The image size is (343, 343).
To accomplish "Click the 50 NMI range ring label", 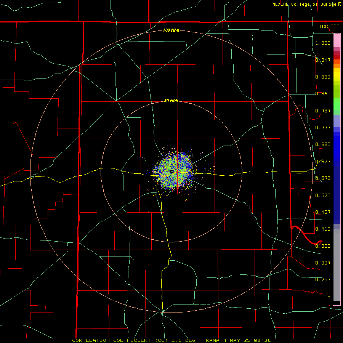I will pos(171,101).
